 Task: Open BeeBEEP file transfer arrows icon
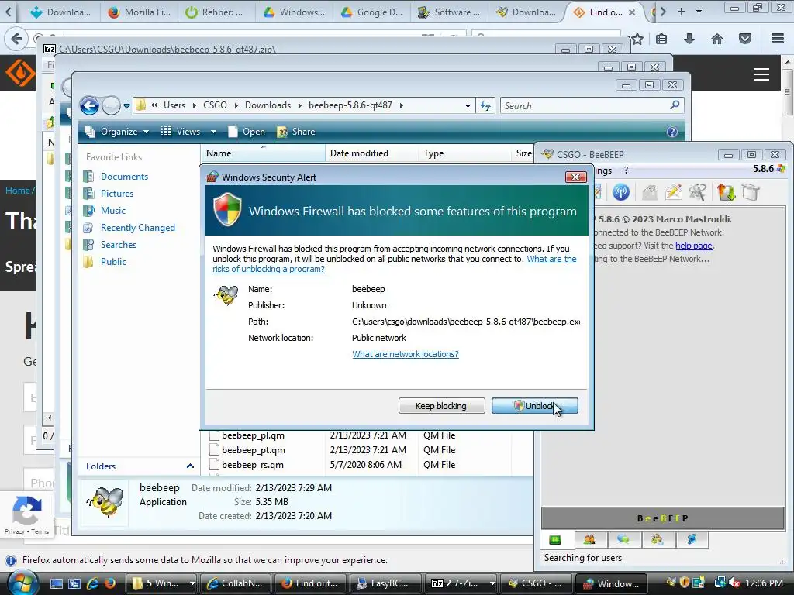pyautogui.click(x=726, y=192)
